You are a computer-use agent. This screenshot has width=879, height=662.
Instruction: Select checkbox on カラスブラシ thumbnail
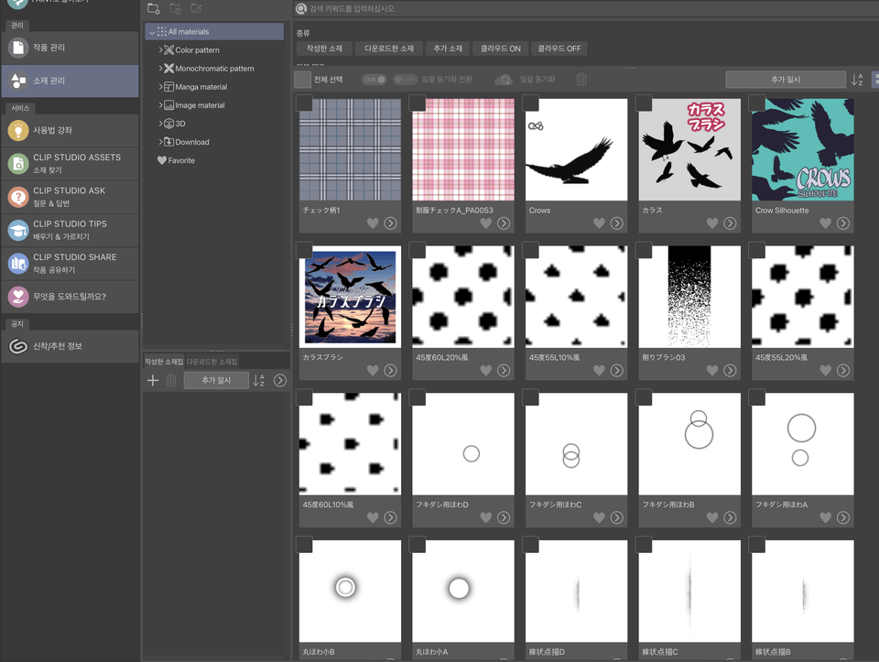304,250
